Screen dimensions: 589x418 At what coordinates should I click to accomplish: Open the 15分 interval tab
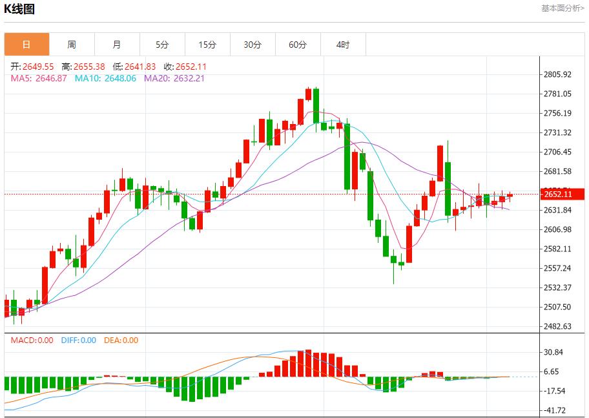tap(207, 45)
